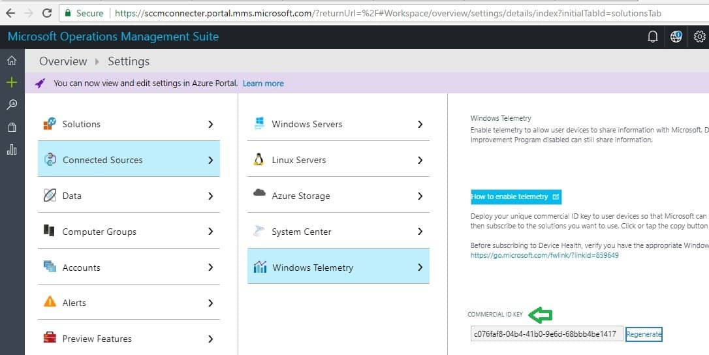This screenshot has width=709, height=355.
Task: Expand System Center chevron arrow
Action: pos(420,231)
